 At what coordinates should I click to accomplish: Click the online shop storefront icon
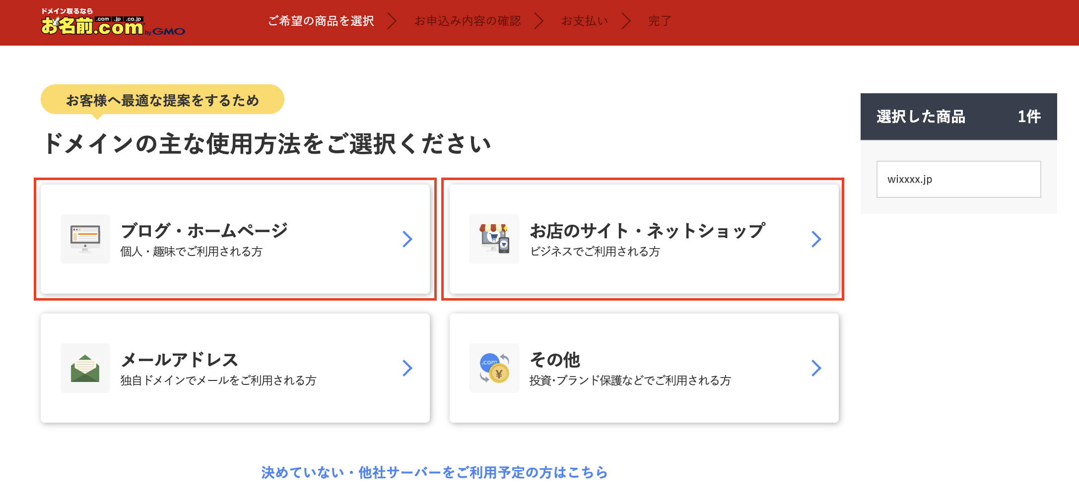[494, 239]
